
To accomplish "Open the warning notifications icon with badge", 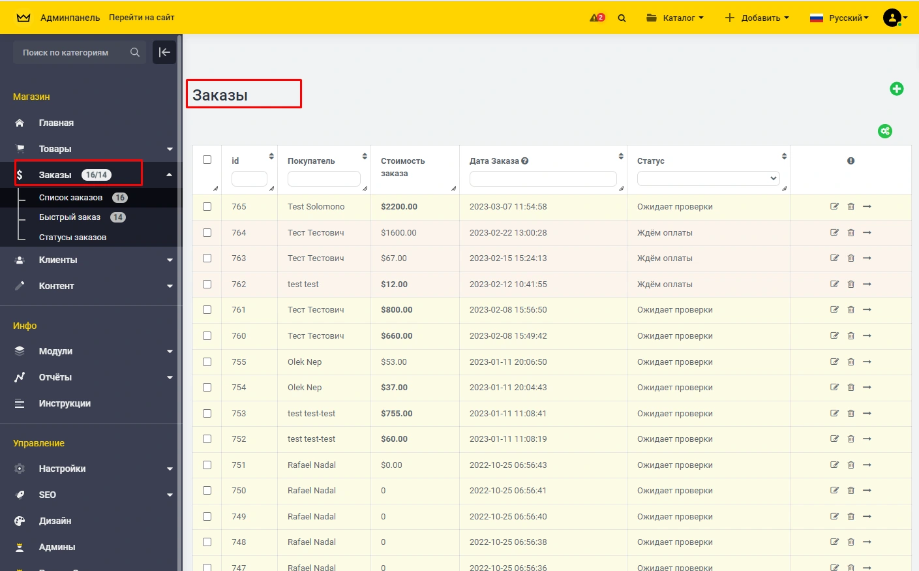I will click(596, 18).
